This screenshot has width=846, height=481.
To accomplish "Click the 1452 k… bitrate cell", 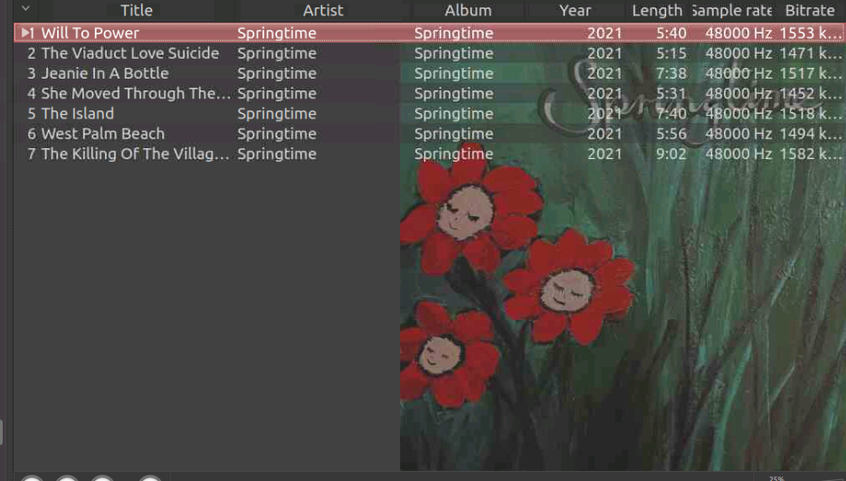I will point(811,93).
